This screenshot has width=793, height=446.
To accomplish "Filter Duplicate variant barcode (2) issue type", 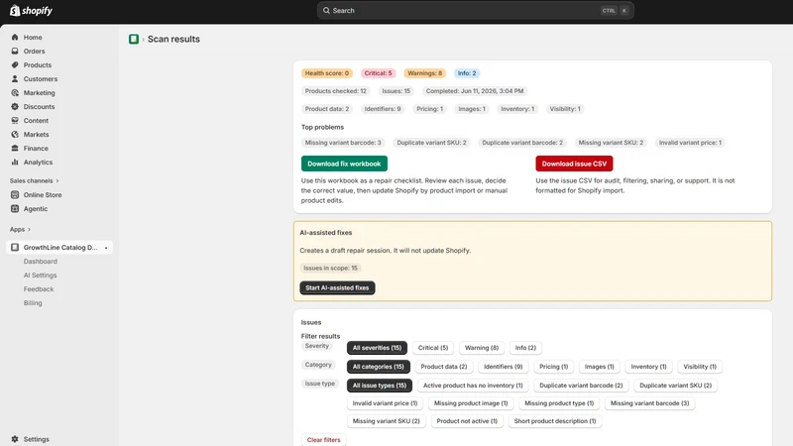I will pos(581,386).
